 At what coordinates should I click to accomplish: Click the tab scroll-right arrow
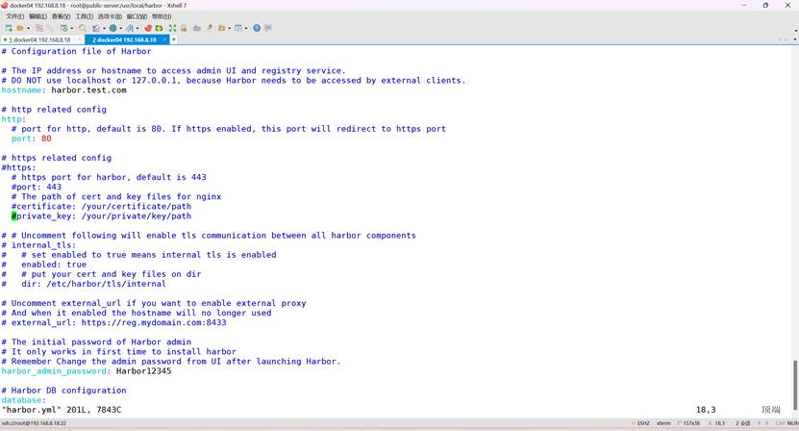coord(787,39)
